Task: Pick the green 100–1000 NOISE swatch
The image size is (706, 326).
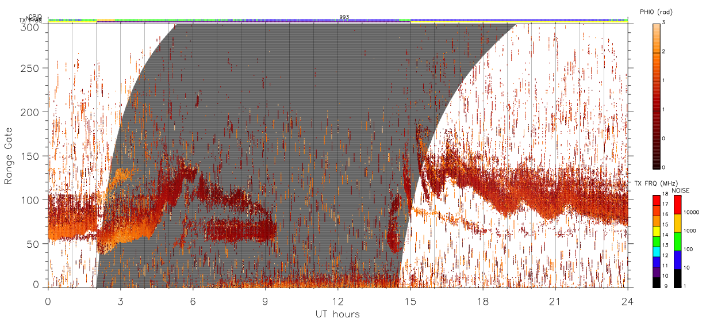Action: pyautogui.click(x=678, y=241)
